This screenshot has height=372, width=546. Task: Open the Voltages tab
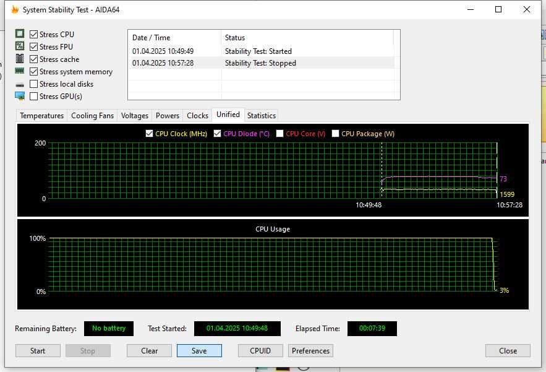[134, 115]
